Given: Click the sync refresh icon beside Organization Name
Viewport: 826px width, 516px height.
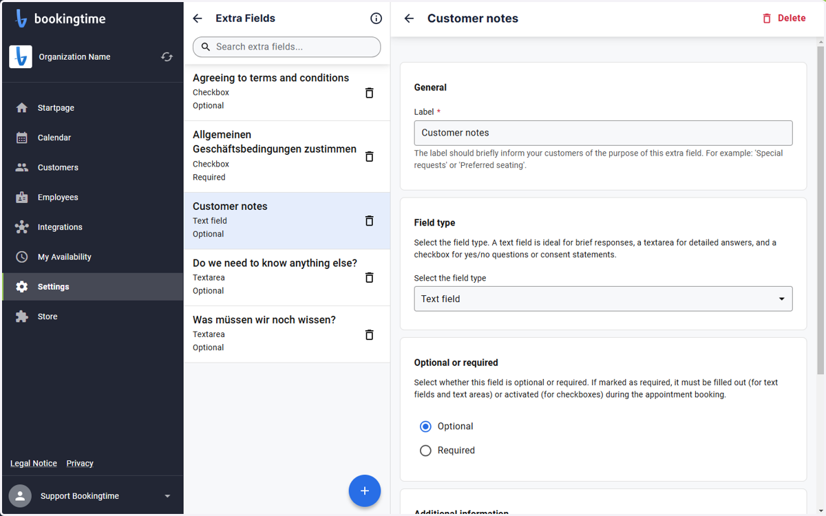Looking at the screenshot, I should 167,57.
